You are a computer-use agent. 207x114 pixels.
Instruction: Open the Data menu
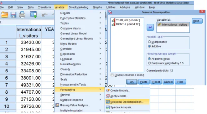point(31,8)
